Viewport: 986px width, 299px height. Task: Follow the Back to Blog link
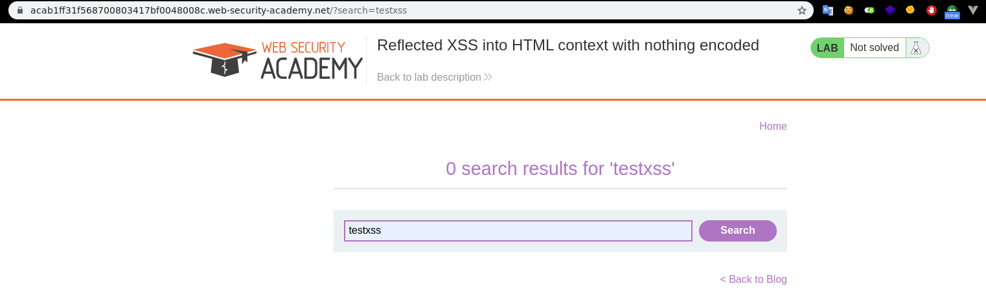pos(753,280)
